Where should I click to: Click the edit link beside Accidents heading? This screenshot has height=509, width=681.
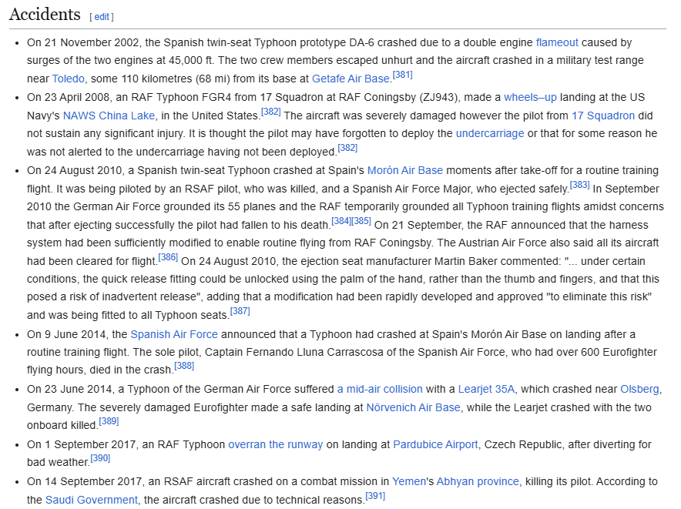coord(102,17)
